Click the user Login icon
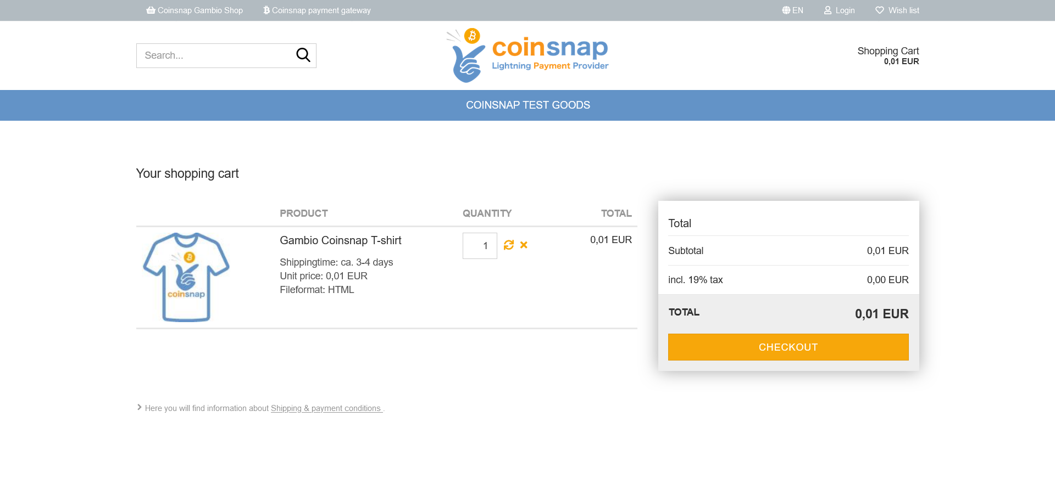This screenshot has height=501, width=1055. click(x=828, y=10)
